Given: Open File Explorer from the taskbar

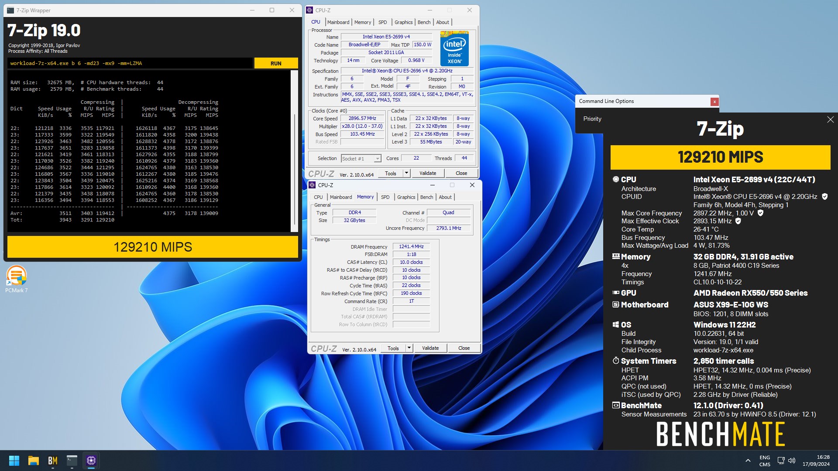Looking at the screenshot, I should pyautogui.click(x=34, y=461).
